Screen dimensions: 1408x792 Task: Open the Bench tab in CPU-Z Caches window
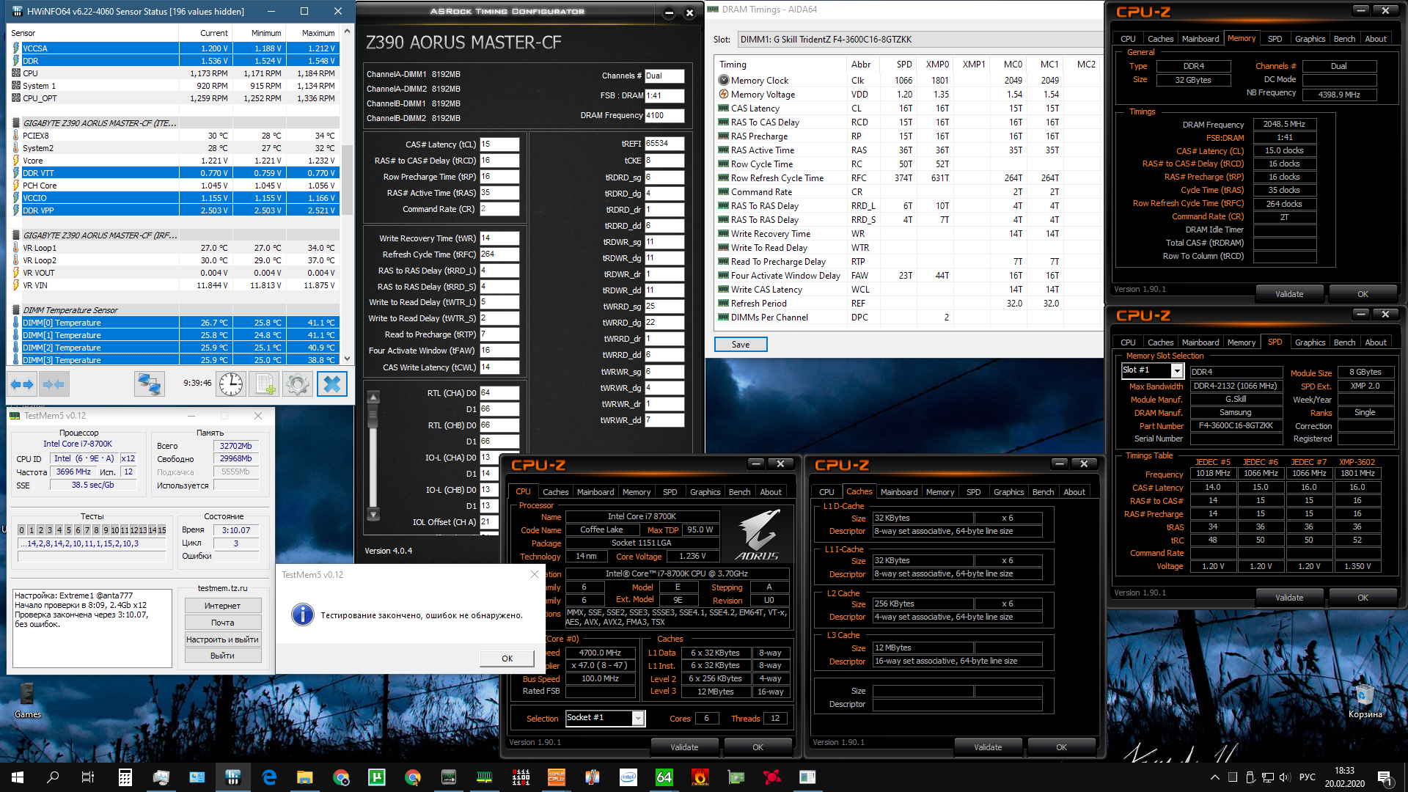pyautogui.click(x=1043, y=492)
